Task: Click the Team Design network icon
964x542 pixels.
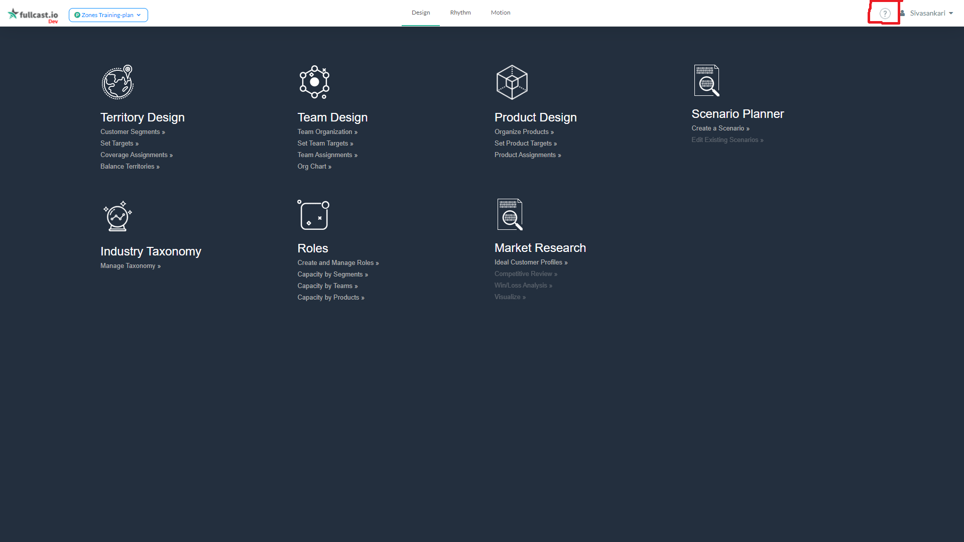Action: tap(314, 82)
